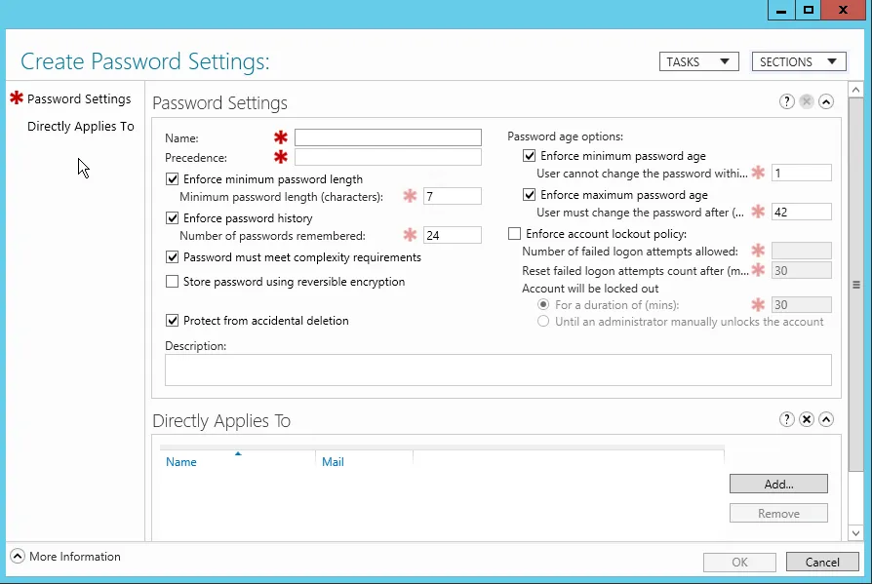Viewport: 872px width, 584px height.
Task: Edit the minimum password length value
Action: tap(453, 196)
